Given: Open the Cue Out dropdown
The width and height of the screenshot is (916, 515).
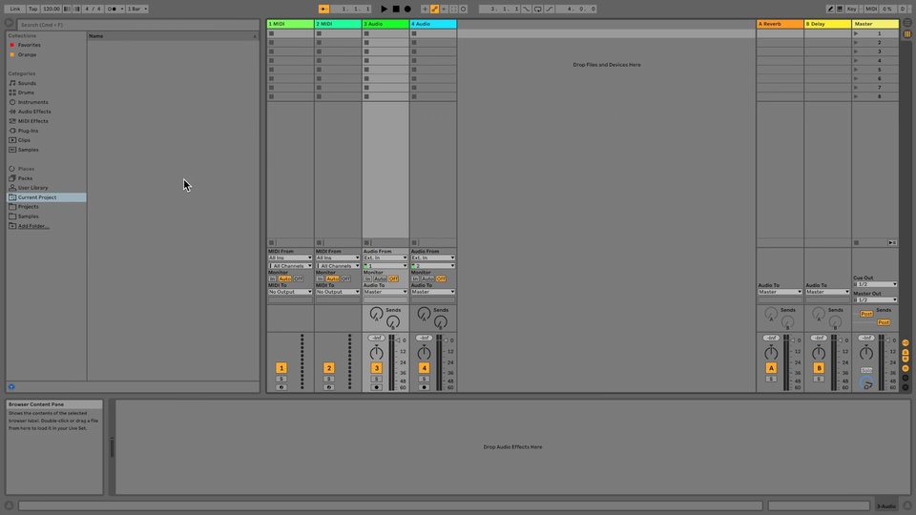Looking at the screenshot, I should coord(875,284).
